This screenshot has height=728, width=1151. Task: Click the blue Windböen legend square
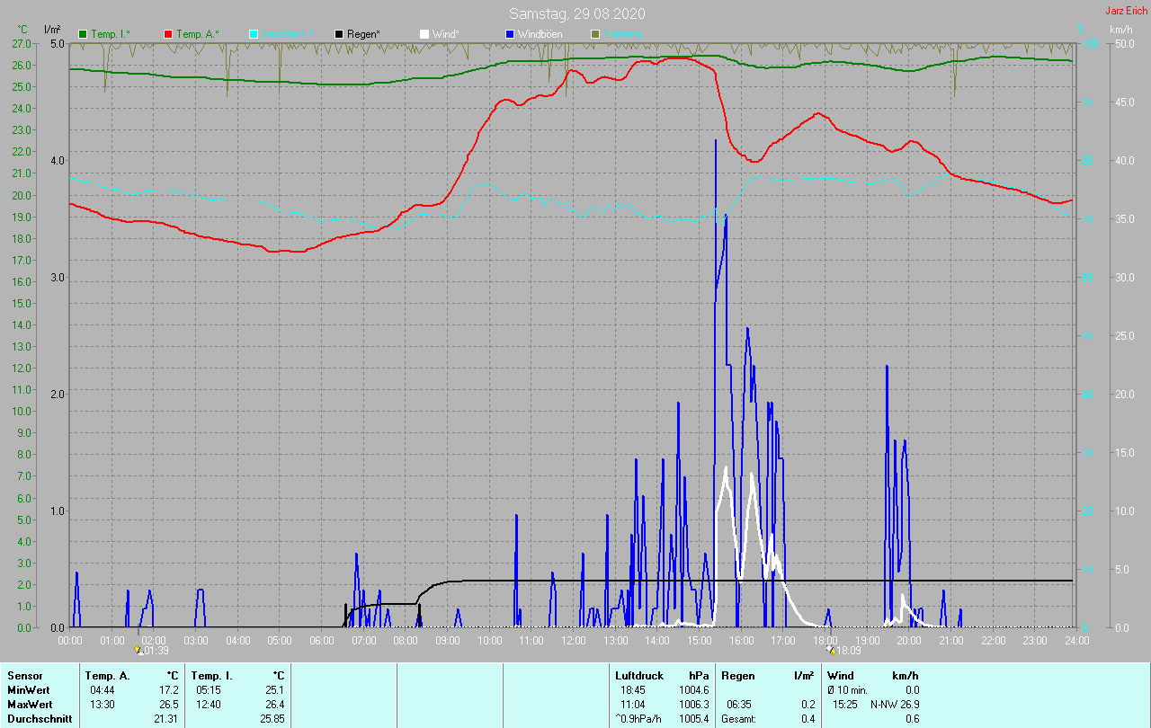509,34
